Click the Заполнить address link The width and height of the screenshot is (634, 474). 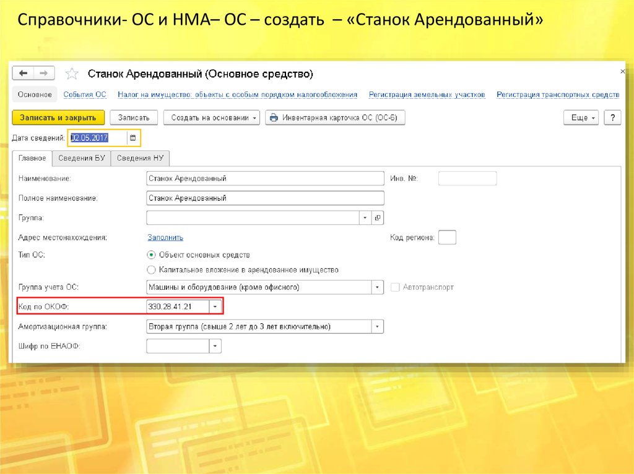pos(165,237)
